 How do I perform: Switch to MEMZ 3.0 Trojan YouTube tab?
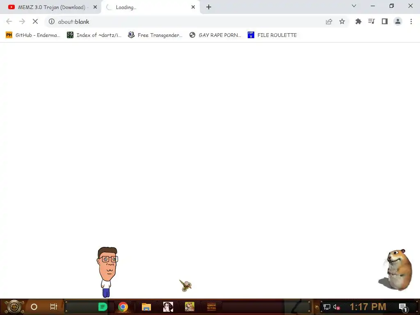(x=50, y=7)
